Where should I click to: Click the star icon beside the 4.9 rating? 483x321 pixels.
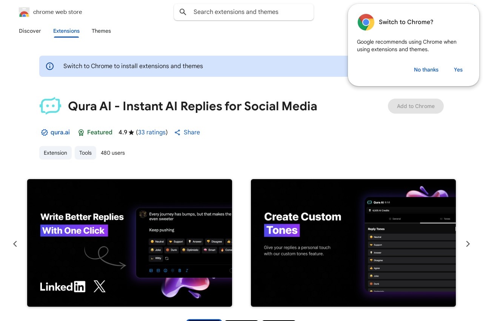coord(131,132)
